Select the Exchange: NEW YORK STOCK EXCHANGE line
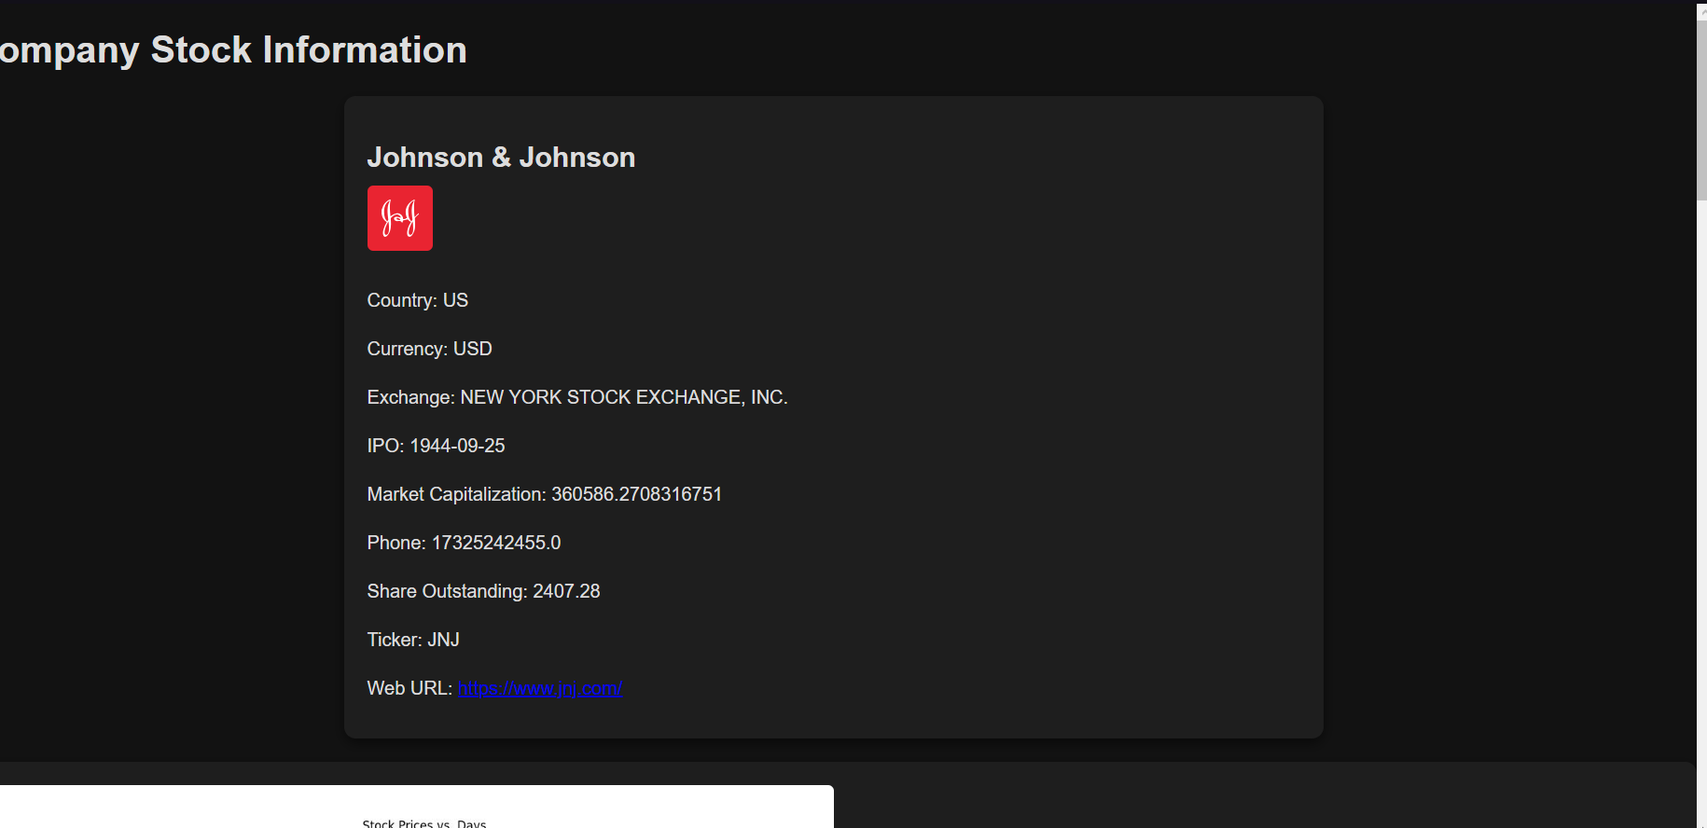Viewport: 1707px width, 828px height. coord(577,397)
